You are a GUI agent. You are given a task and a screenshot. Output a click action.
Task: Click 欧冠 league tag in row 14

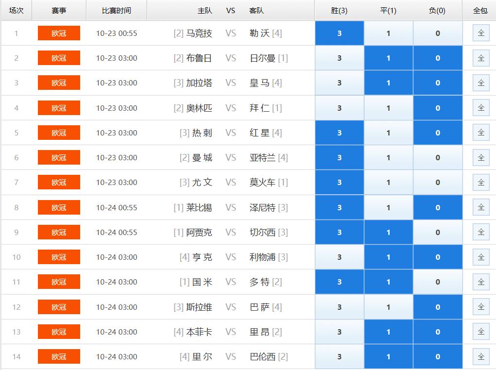click(x=59, y=357)
